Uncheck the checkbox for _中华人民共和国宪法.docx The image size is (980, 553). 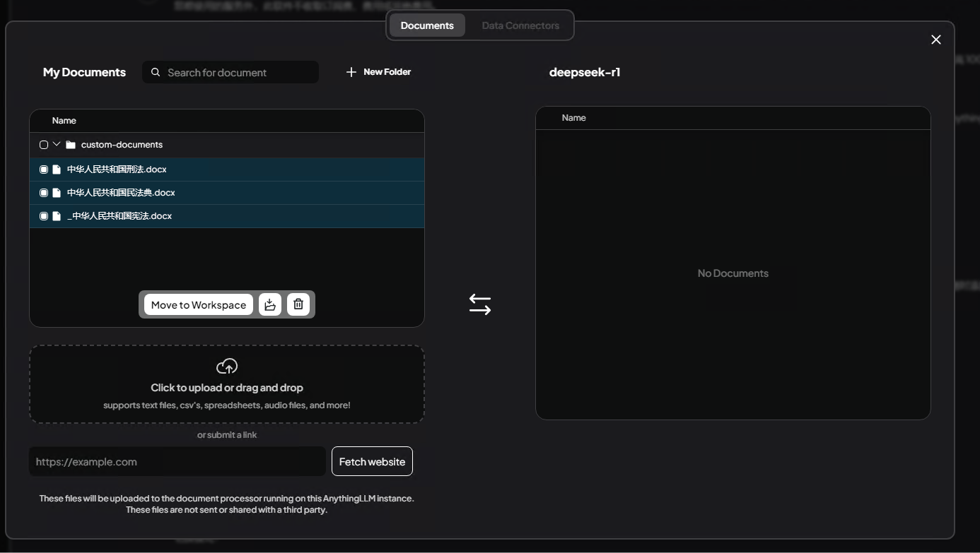pyautogui.click(x=43, y=216)
